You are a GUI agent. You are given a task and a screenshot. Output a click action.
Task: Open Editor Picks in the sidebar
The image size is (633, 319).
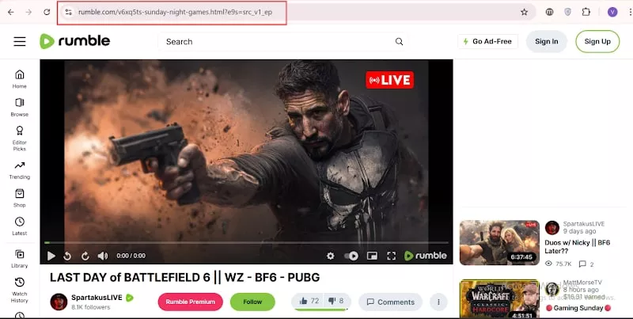tap(19, 138)
